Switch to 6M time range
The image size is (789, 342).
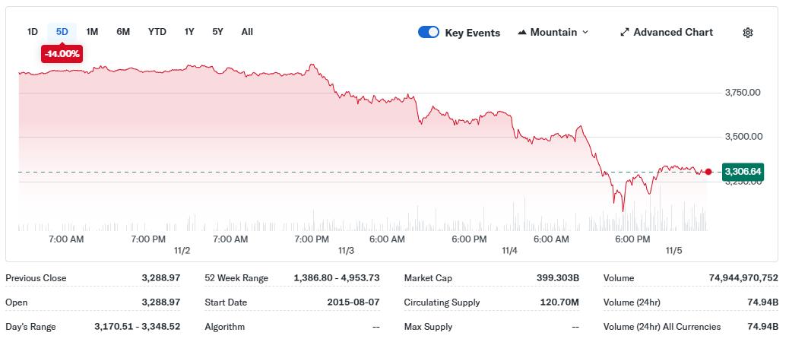click(x=123, y=32)
